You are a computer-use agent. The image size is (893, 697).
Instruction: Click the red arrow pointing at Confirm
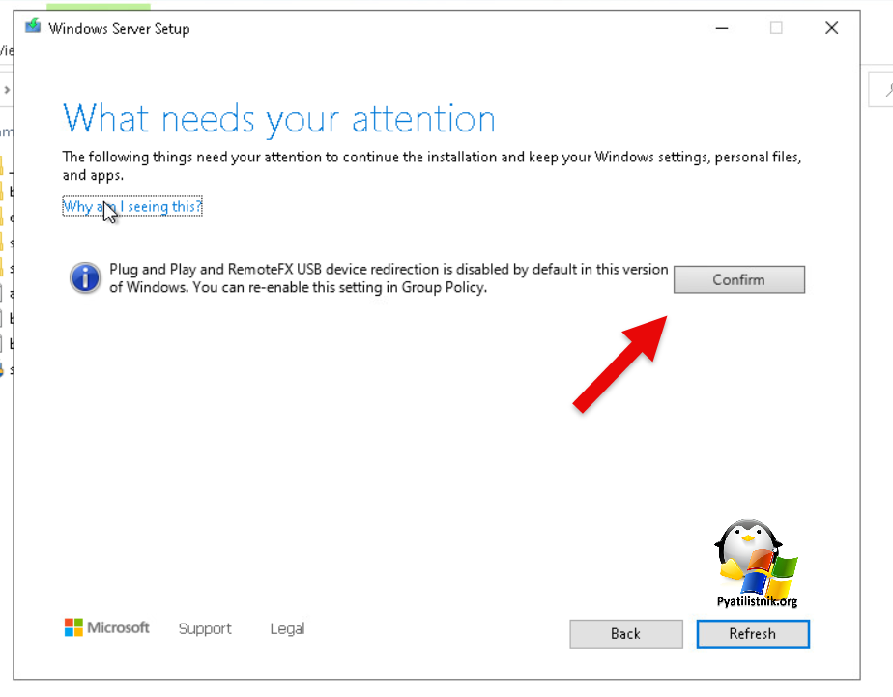tap(619, 363)
